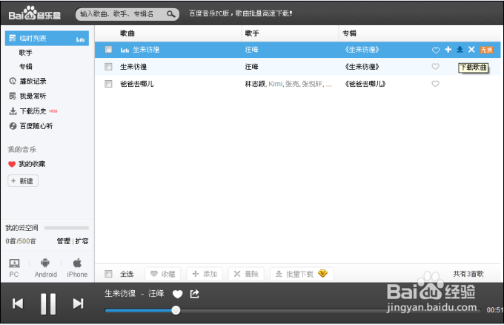Click the 歌手 column header
The image size is (504, 325).
(x=252, y=33)
